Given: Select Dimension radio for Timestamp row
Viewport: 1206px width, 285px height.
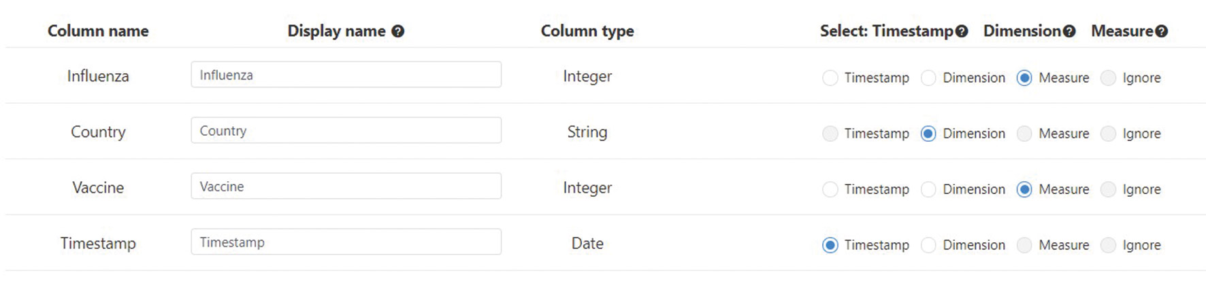Looking at the screenshot, I should (928, 245).
